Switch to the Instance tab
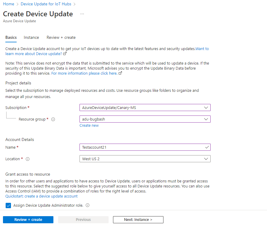Viewport: 267px width, 228px height. (31, 38)
